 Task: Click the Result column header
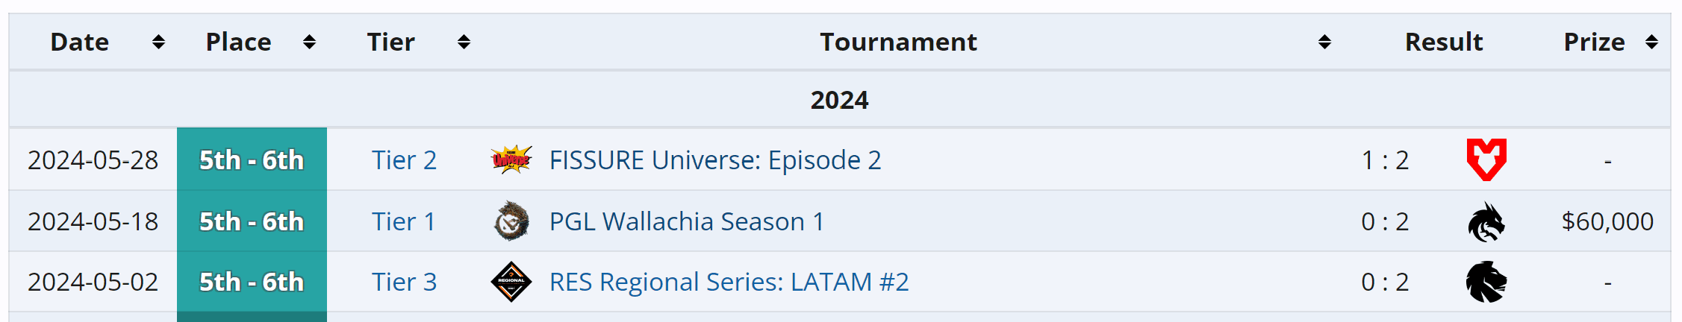click(1443, 42)
